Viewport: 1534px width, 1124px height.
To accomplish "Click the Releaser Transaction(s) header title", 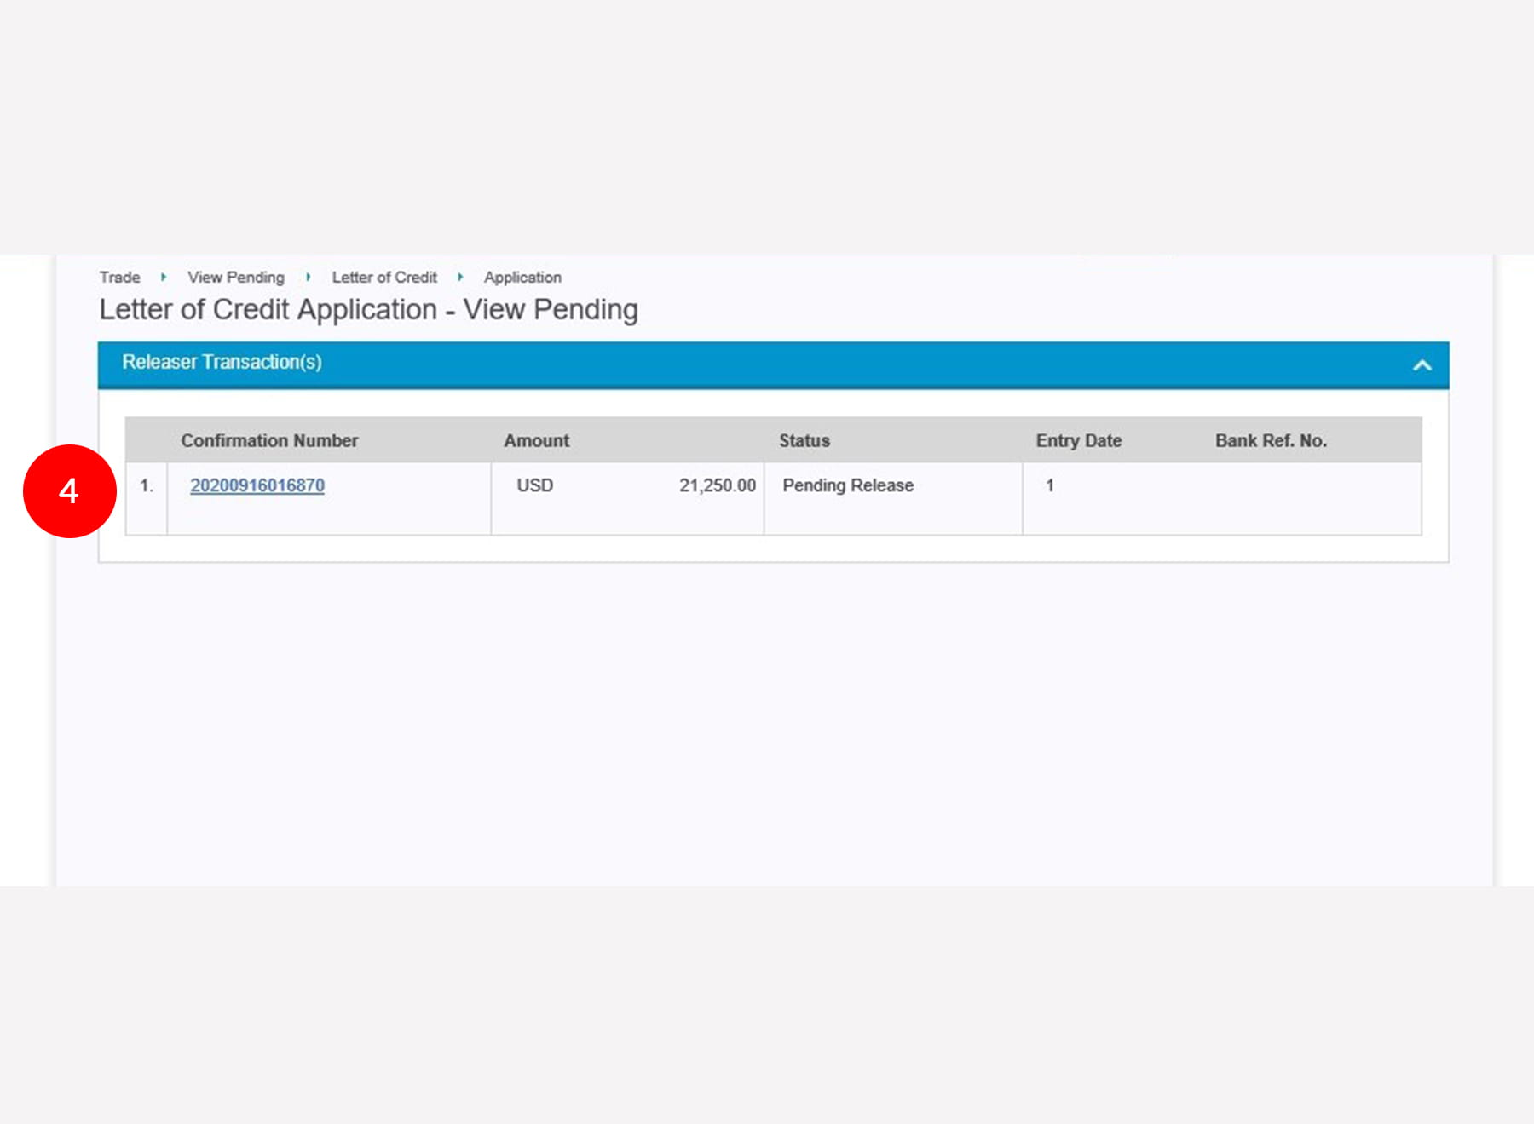I will pos(222,363).
